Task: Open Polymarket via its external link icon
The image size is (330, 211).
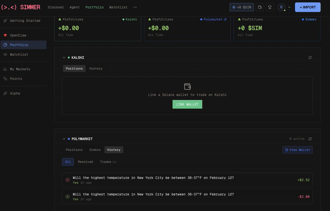Action: coord(226,19)
